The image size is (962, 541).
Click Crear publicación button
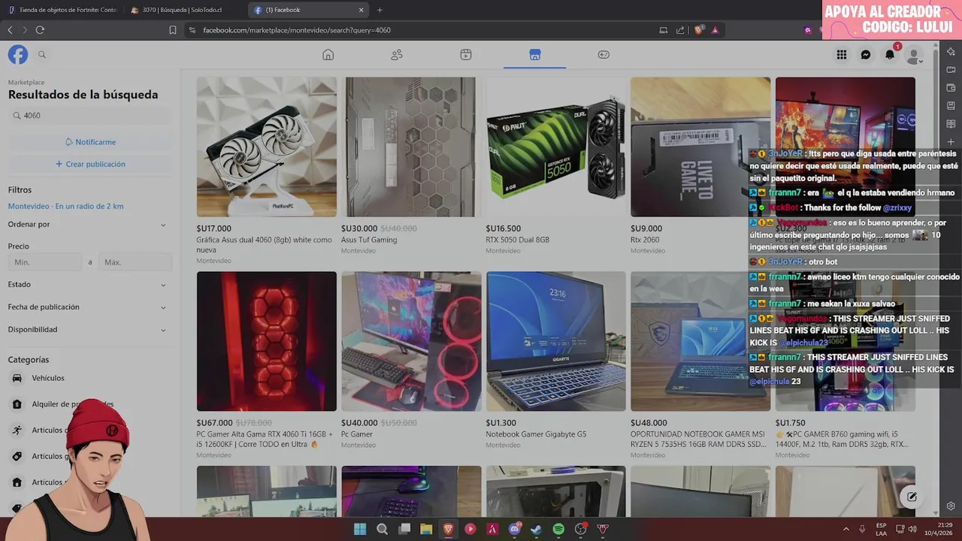point(89,164)
